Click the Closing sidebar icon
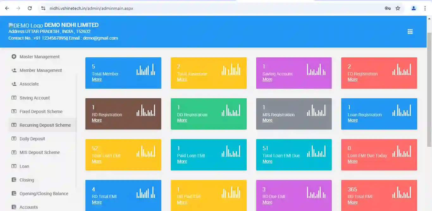 coord(14,180)
